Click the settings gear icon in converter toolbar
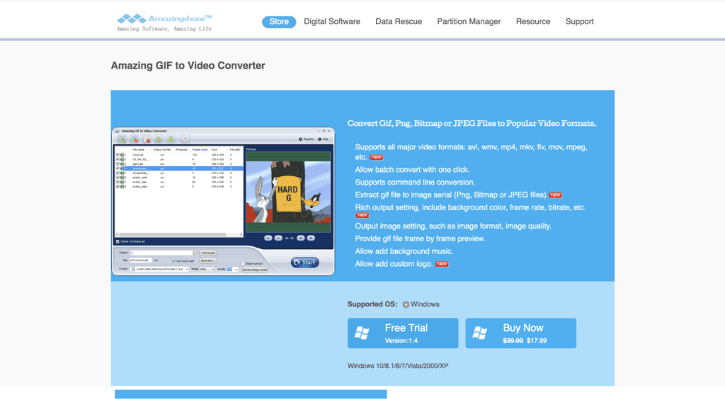 coord(185,139)
